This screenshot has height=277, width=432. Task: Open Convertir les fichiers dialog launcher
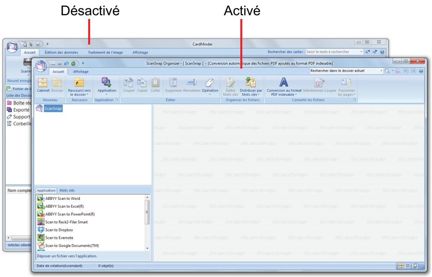point(355,100)
